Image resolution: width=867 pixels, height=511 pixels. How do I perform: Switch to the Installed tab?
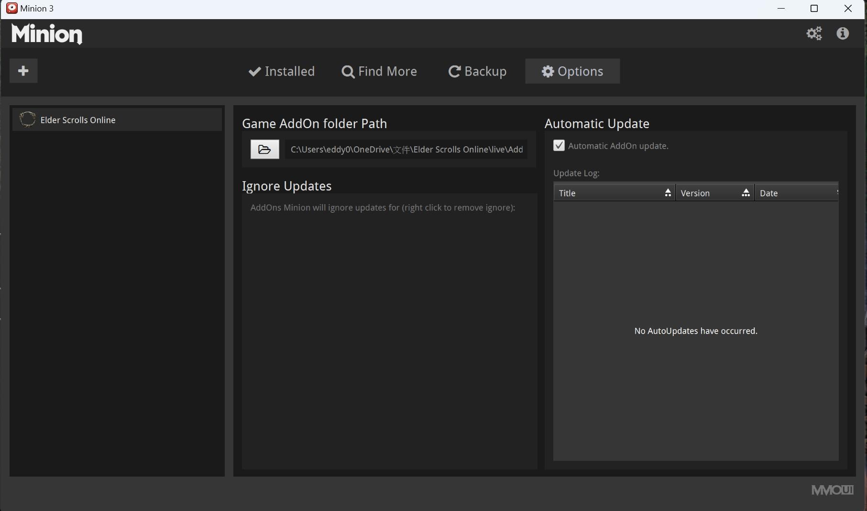282,71
